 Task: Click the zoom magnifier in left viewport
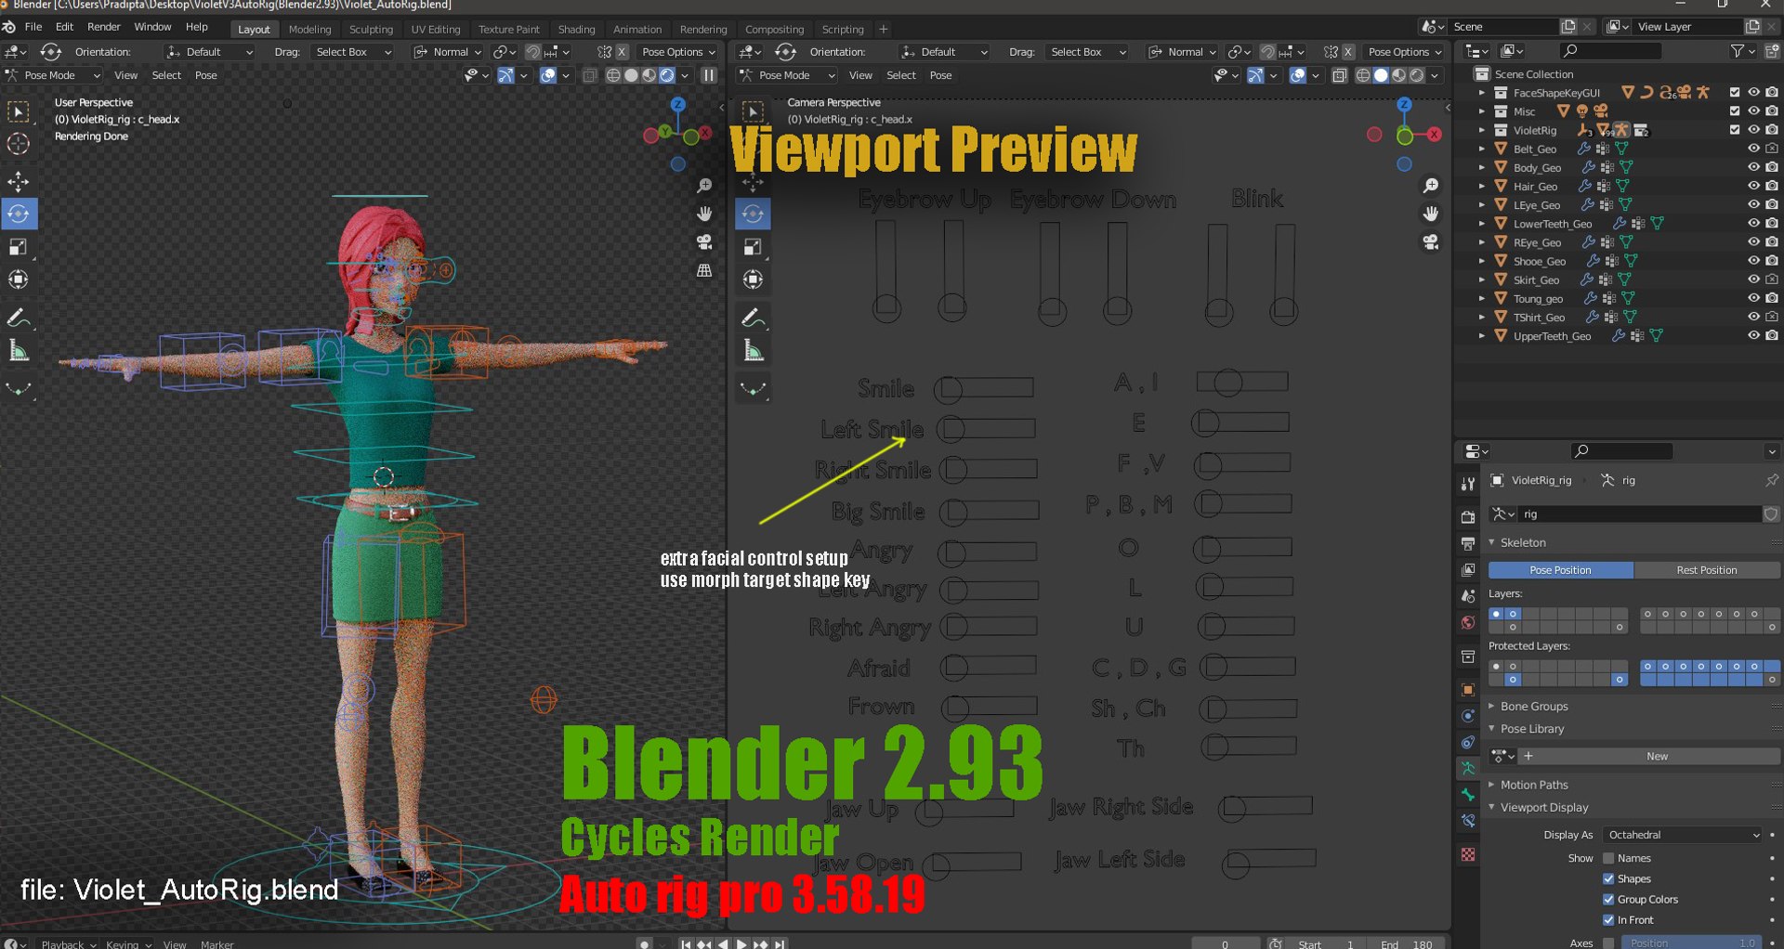(705, 186)
